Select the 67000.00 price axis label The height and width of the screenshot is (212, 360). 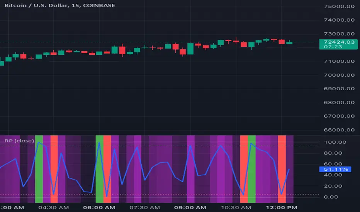(339, 116)
